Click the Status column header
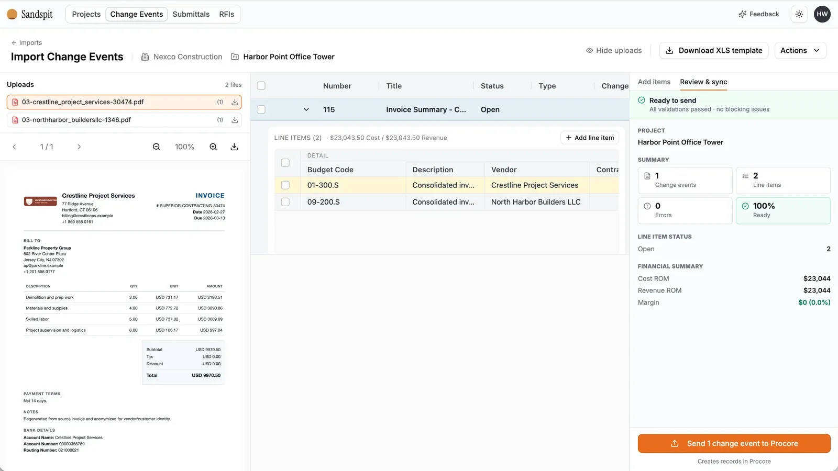The width and height of the screenshot is (838, 471). point(492,86)
